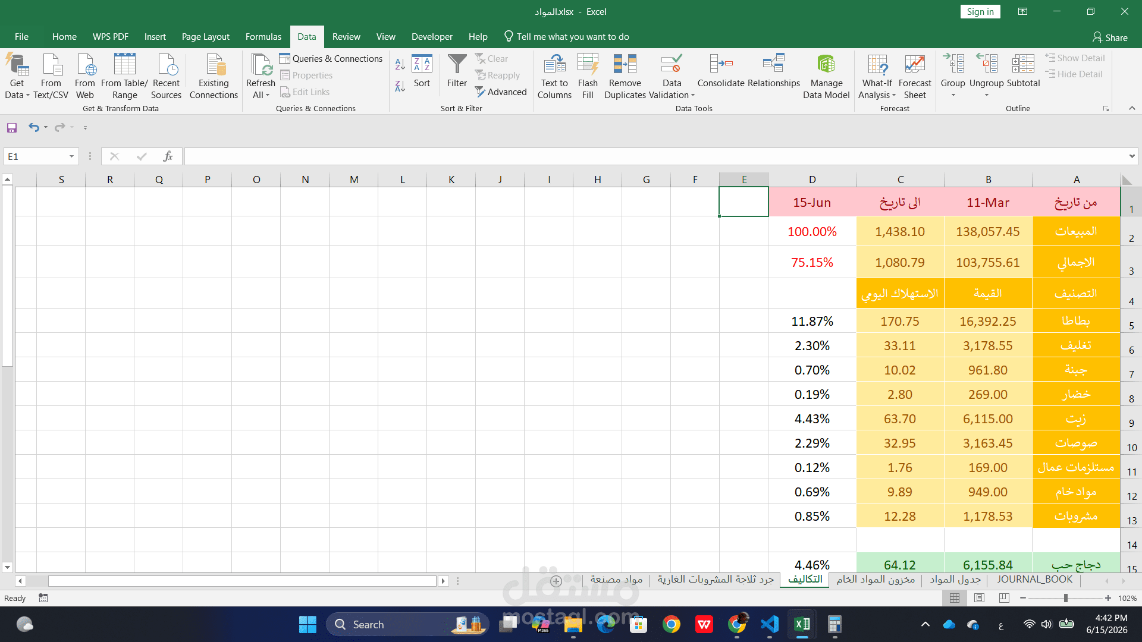Import data From Web
1142x642 pixels.
point(85,76)
